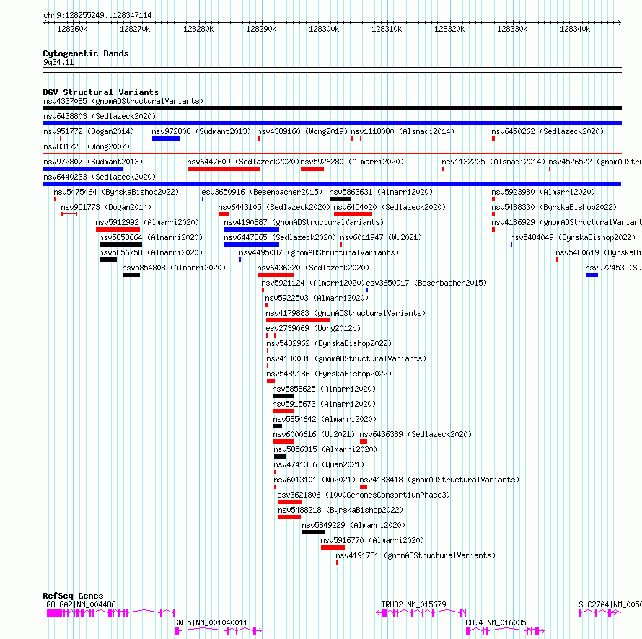Open esv3650917 Besenbacher2015 label
This screenshot has height=639, width=642.
click(x=426, y=283)
